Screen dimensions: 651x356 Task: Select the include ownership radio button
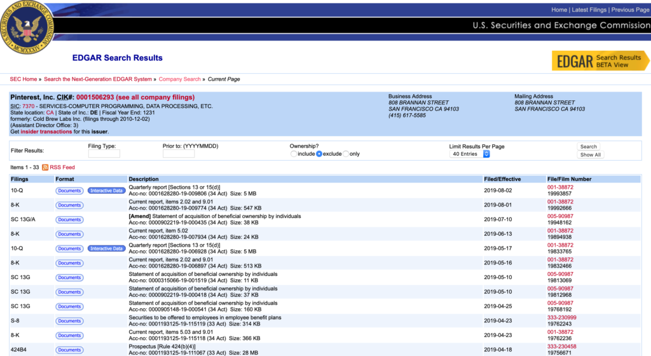pyautogui.click(x=294, y=154)
